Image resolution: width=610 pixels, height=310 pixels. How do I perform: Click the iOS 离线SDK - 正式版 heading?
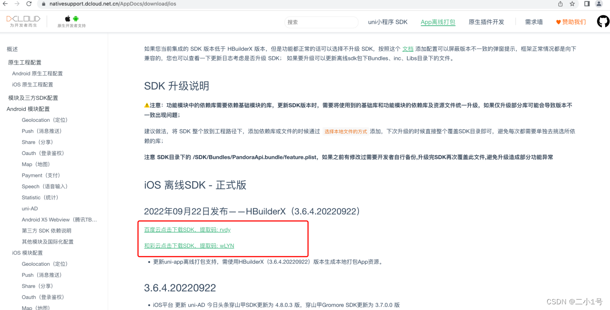click(x=195, y=185)
